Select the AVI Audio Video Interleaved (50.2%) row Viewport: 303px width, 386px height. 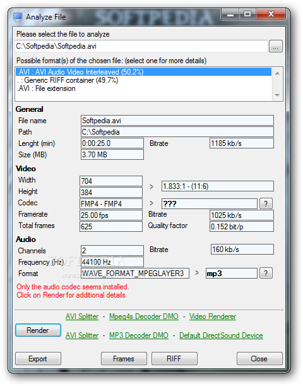coord(144,72)
